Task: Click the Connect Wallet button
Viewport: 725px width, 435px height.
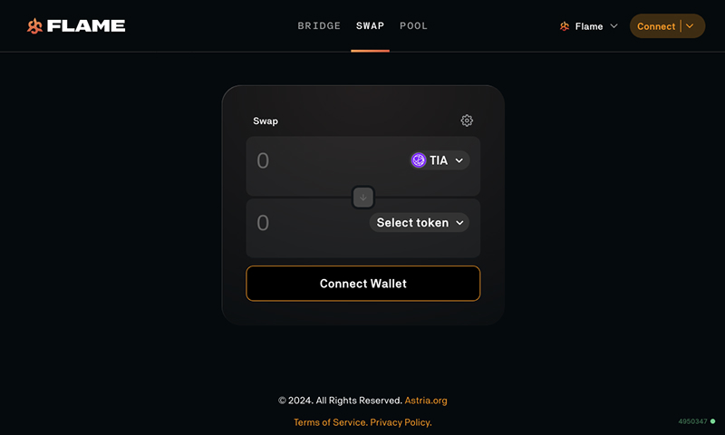Action: [x=363, y=284]
